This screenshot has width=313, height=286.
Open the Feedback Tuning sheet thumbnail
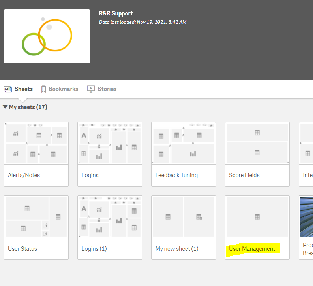[x=184, y=143]
